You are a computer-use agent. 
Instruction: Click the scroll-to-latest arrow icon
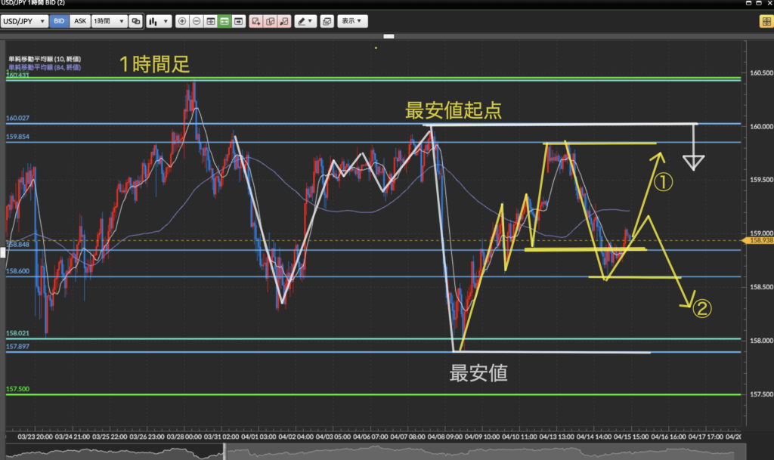coord(239,22)
